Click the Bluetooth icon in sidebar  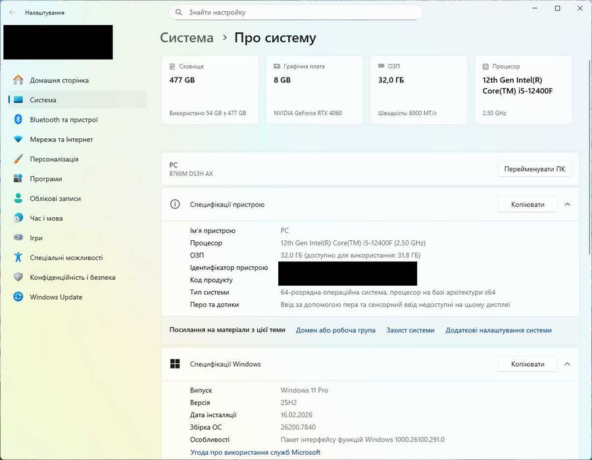tap(18, 119)
